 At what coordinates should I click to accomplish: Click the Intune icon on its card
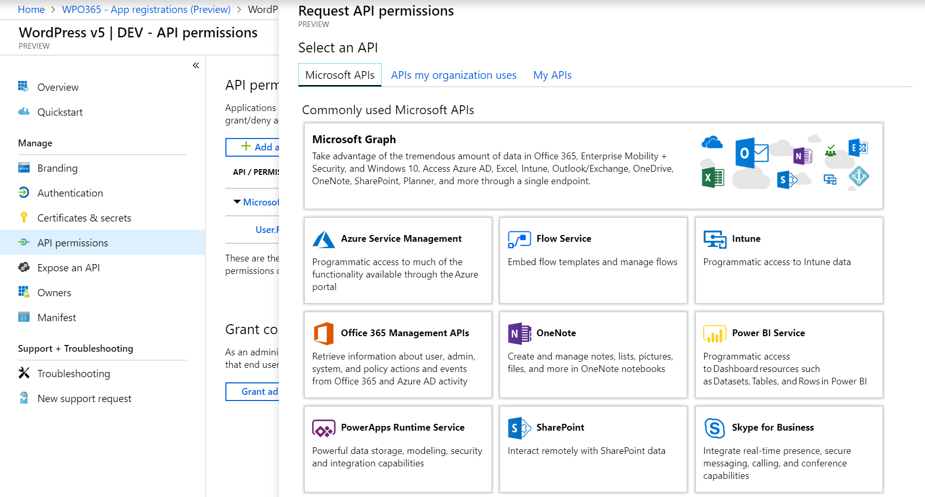tap(715, 239)
